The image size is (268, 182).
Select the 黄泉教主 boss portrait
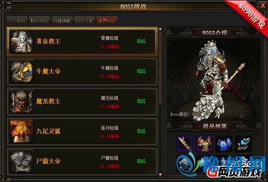pos(21,41)
